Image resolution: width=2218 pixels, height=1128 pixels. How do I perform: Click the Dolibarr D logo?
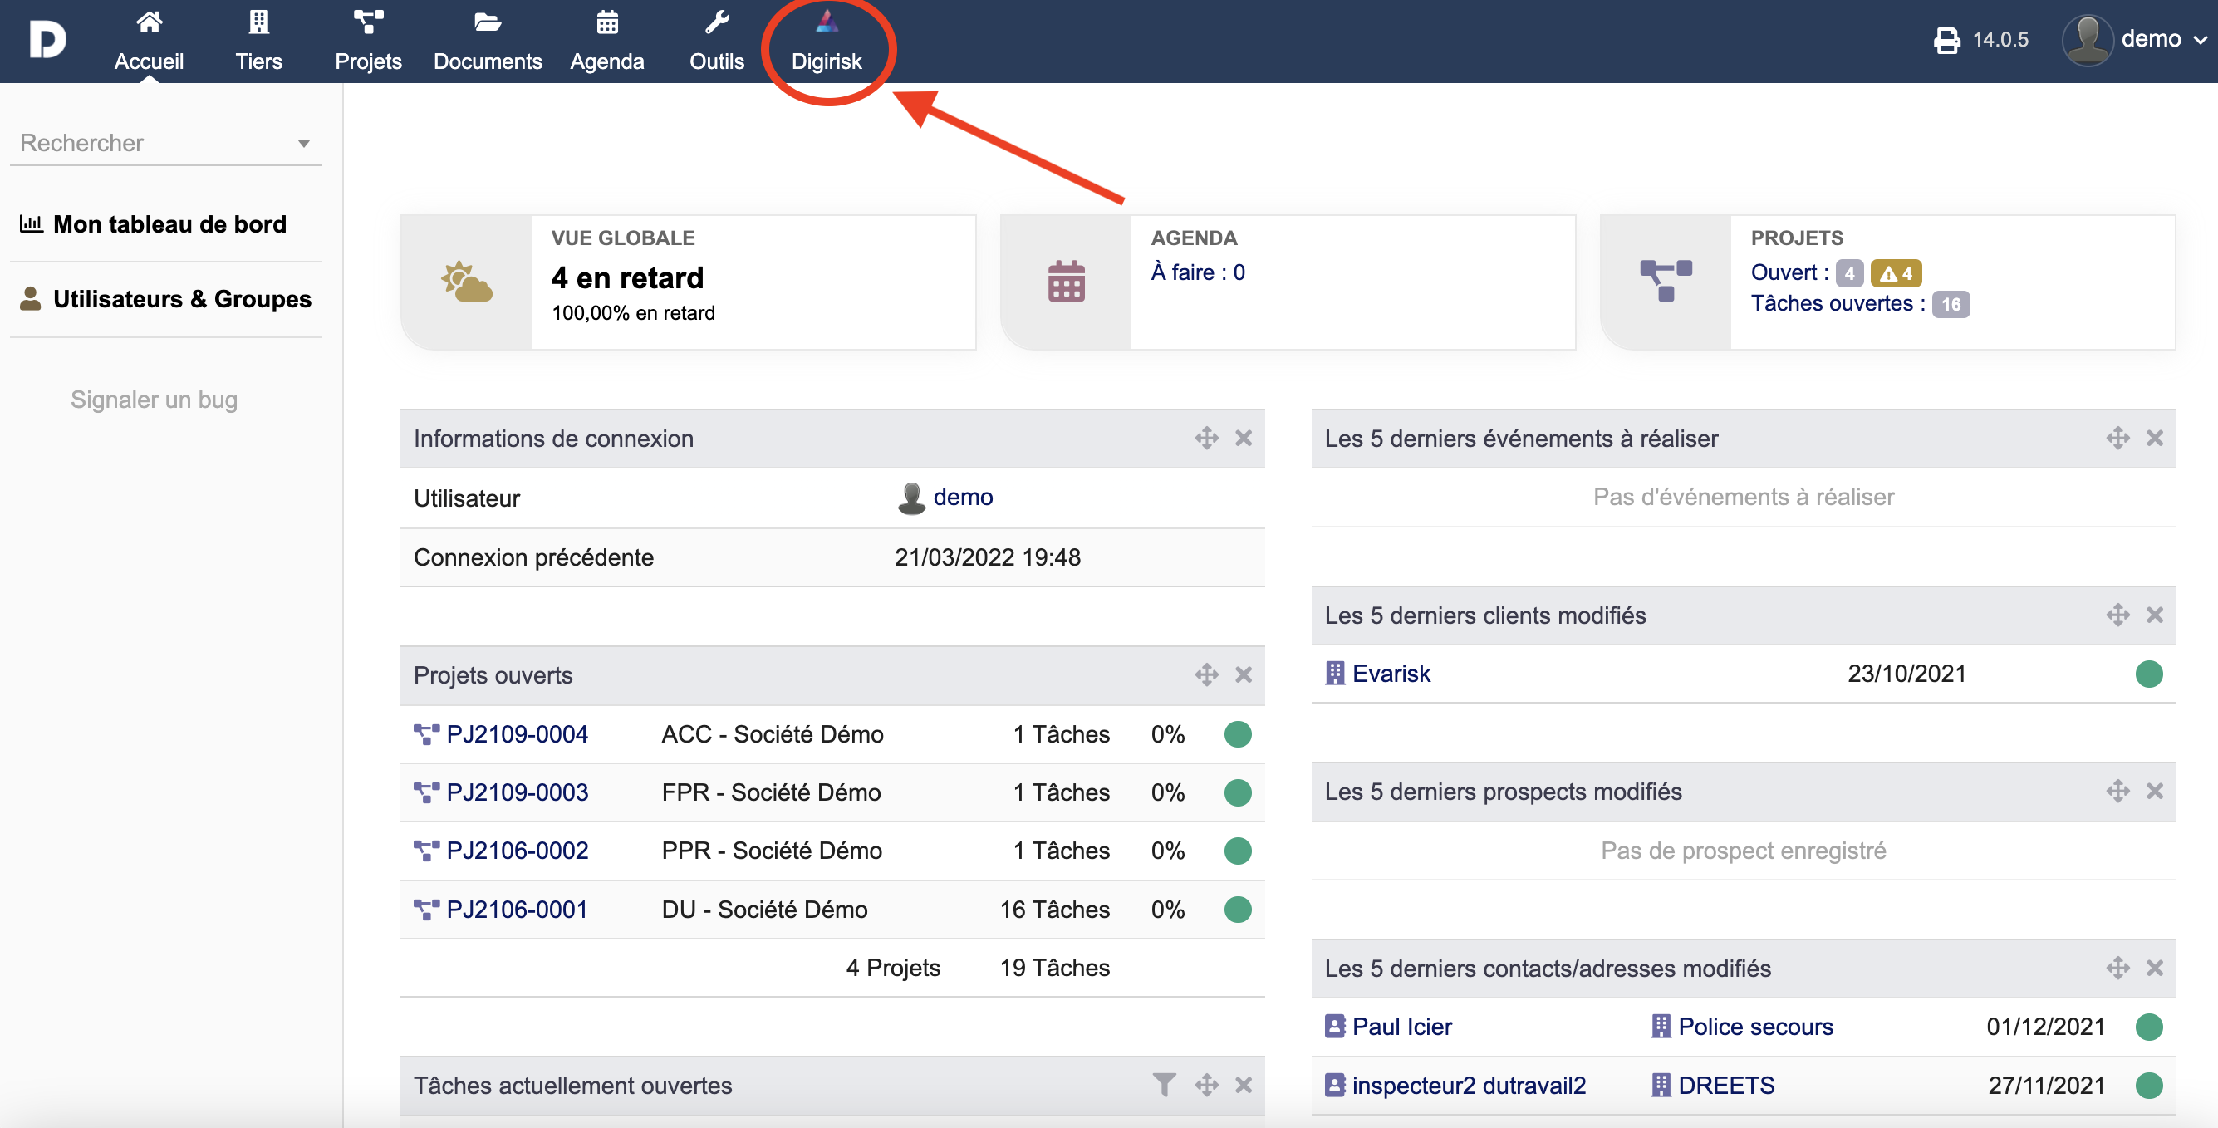47,41
